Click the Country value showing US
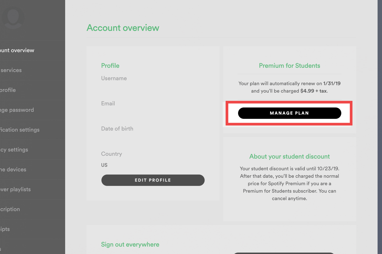Viewport: 382px width, 254px height. pyautogui.click(x=104, y=165)
